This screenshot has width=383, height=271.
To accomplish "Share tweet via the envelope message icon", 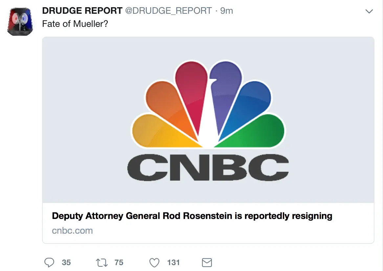I will 206,262.
